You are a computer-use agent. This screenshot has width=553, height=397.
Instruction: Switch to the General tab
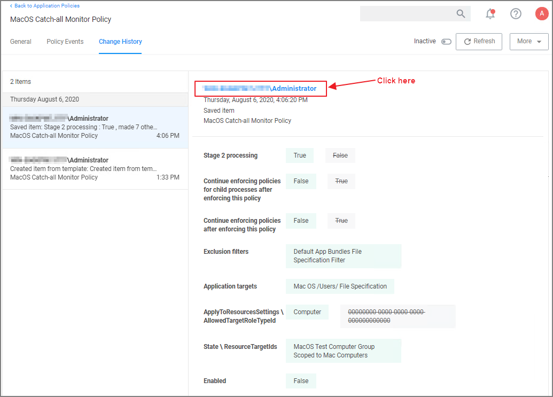tap(21, 42)
